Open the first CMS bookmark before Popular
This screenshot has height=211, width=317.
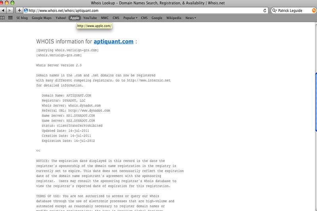(116, 18)
